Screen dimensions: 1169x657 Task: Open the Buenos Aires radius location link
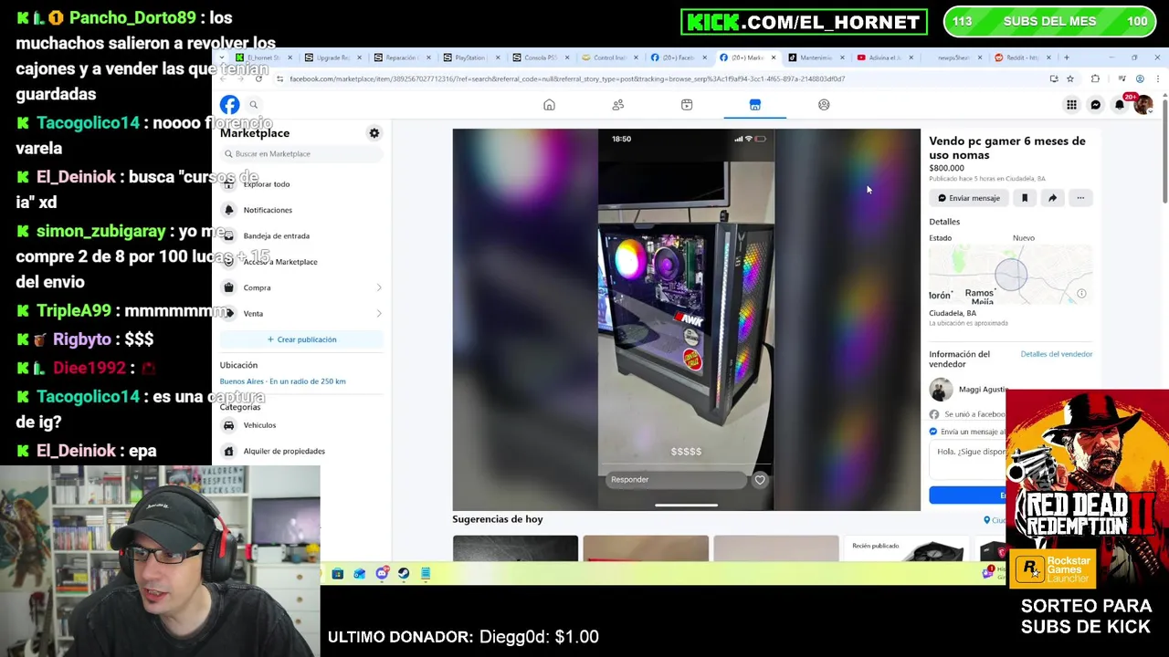pos(282,381)
